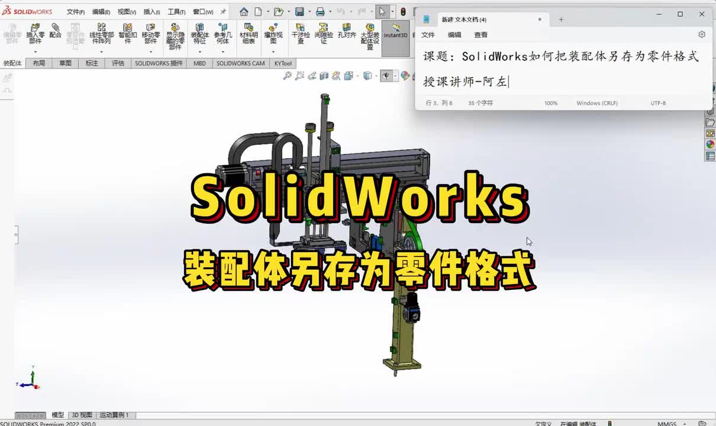The width and height of the screenshot is (716, 426).
Task: Open a file with the Open folder icon
Action: [278, 12]
